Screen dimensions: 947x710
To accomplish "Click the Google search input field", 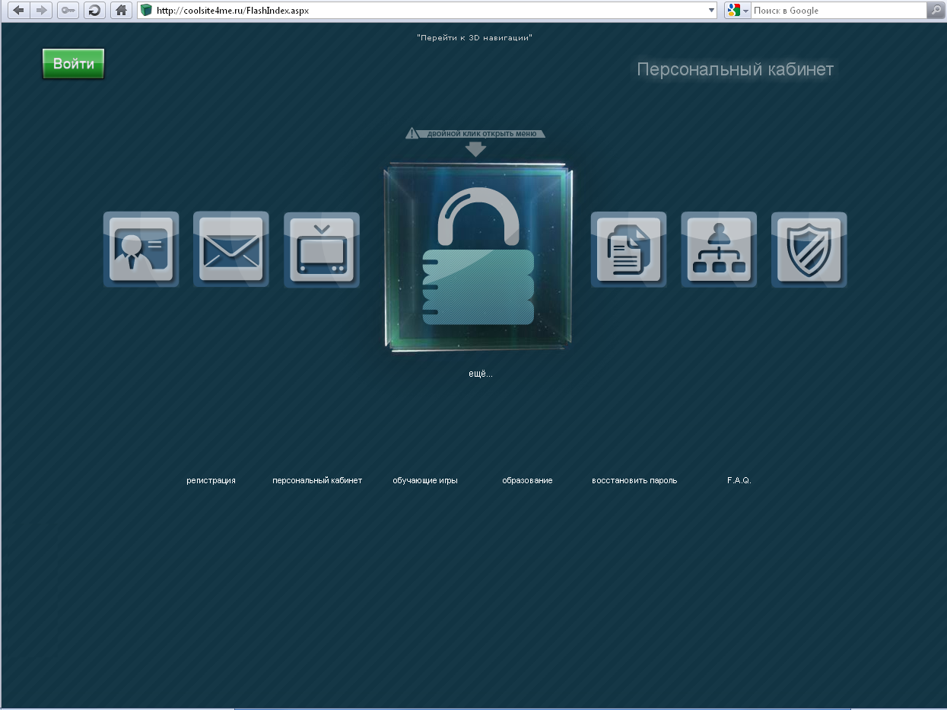I will [837, 11].
